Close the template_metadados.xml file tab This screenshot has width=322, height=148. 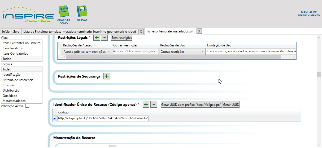[x=199, y=31]
